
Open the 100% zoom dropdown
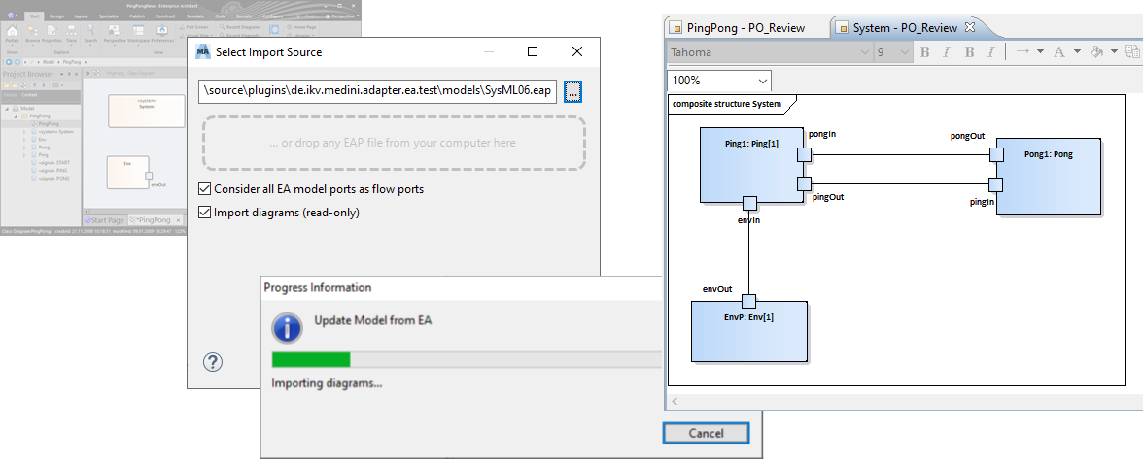click(x=719, y=81)
